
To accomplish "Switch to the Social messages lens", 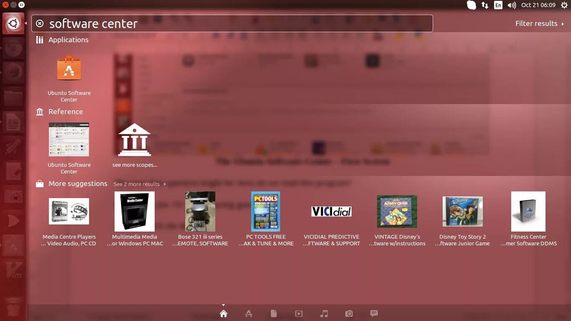I will (374, 313).
